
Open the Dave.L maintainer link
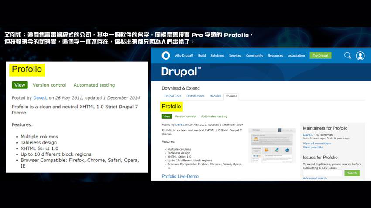coord(308,135)
